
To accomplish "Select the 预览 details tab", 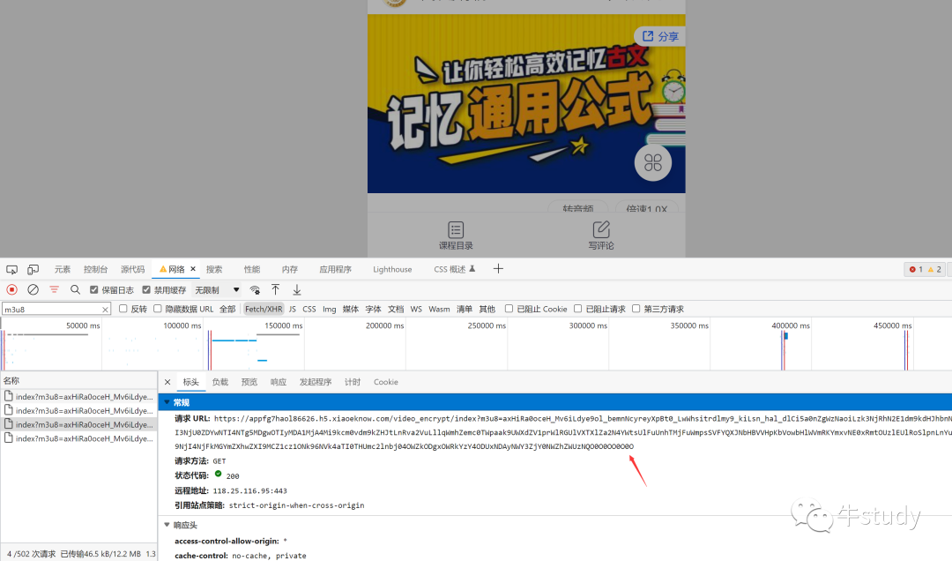I will tap(249, 382).
